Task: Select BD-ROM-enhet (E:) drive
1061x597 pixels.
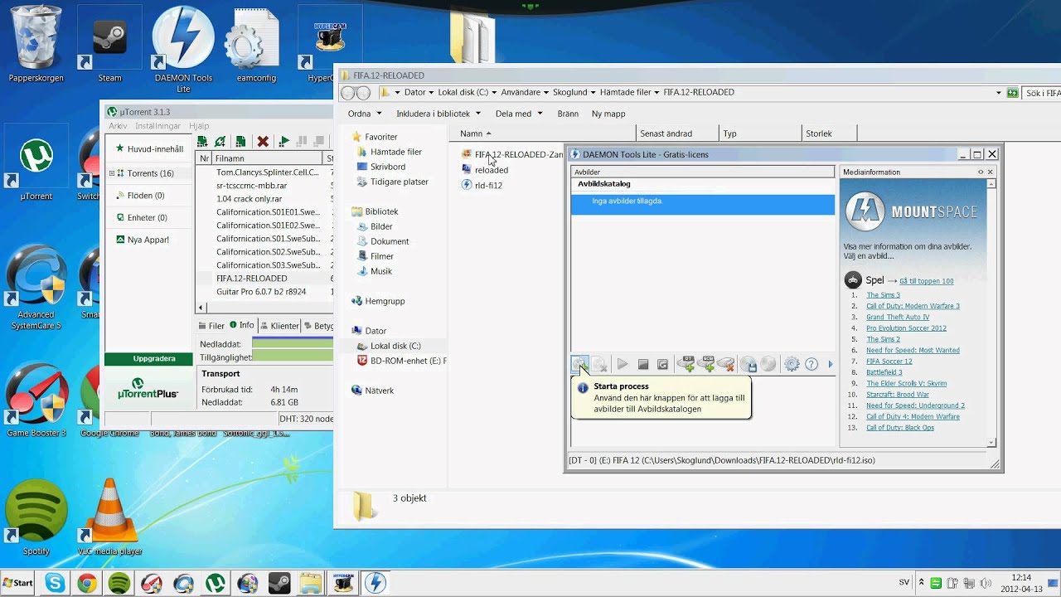Action: [x=402, y=361]
